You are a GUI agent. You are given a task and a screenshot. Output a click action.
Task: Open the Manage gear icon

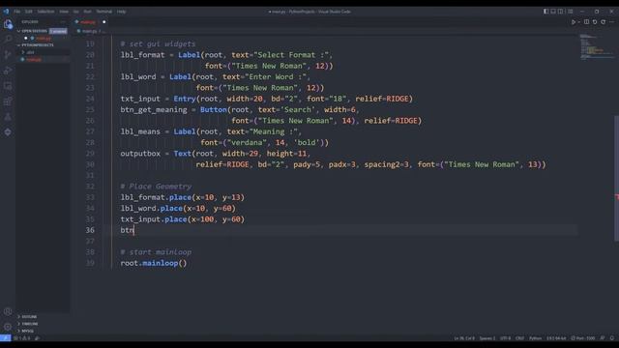pos(8,327)
